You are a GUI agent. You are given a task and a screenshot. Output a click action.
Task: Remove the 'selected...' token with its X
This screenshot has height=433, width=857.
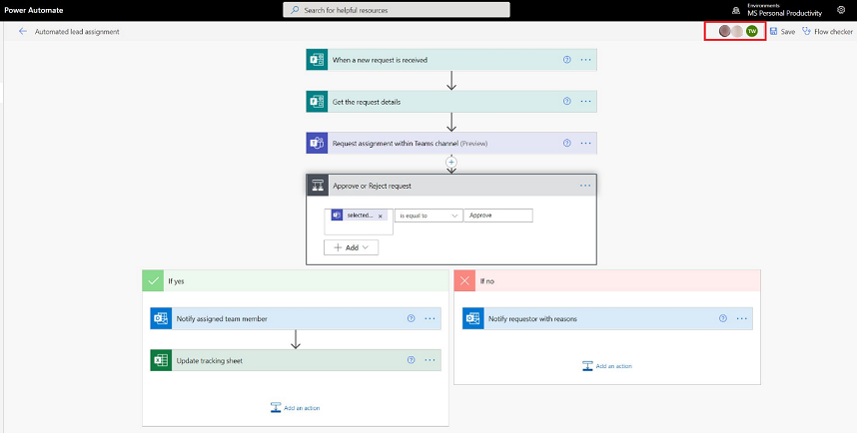point(381,216)
